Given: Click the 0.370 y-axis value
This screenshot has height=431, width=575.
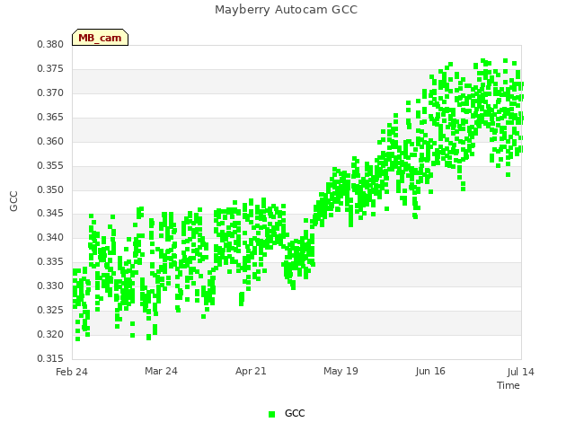Looking at the screenshot, I should (50, 92).
